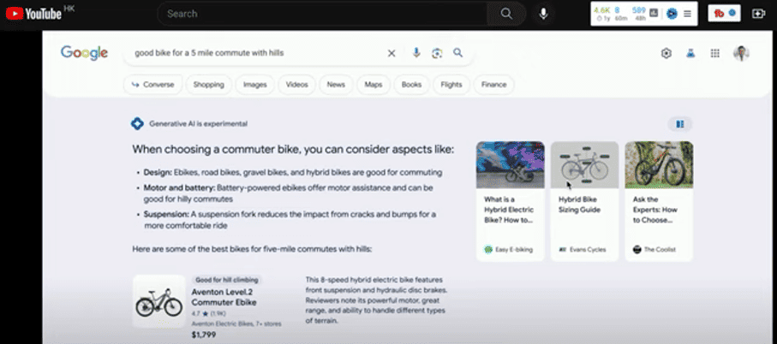The height and width of the screenshot is (344, 777).
Task: Toggle the AI overview layout view
Action: coord(680,124)
